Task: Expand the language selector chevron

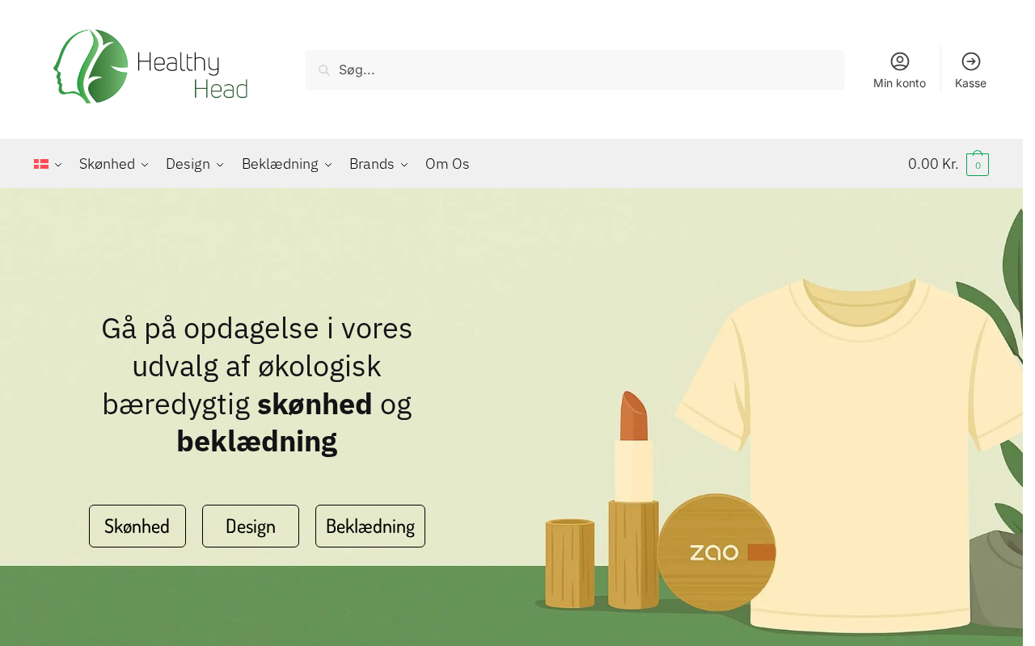Action: point(58,165)
